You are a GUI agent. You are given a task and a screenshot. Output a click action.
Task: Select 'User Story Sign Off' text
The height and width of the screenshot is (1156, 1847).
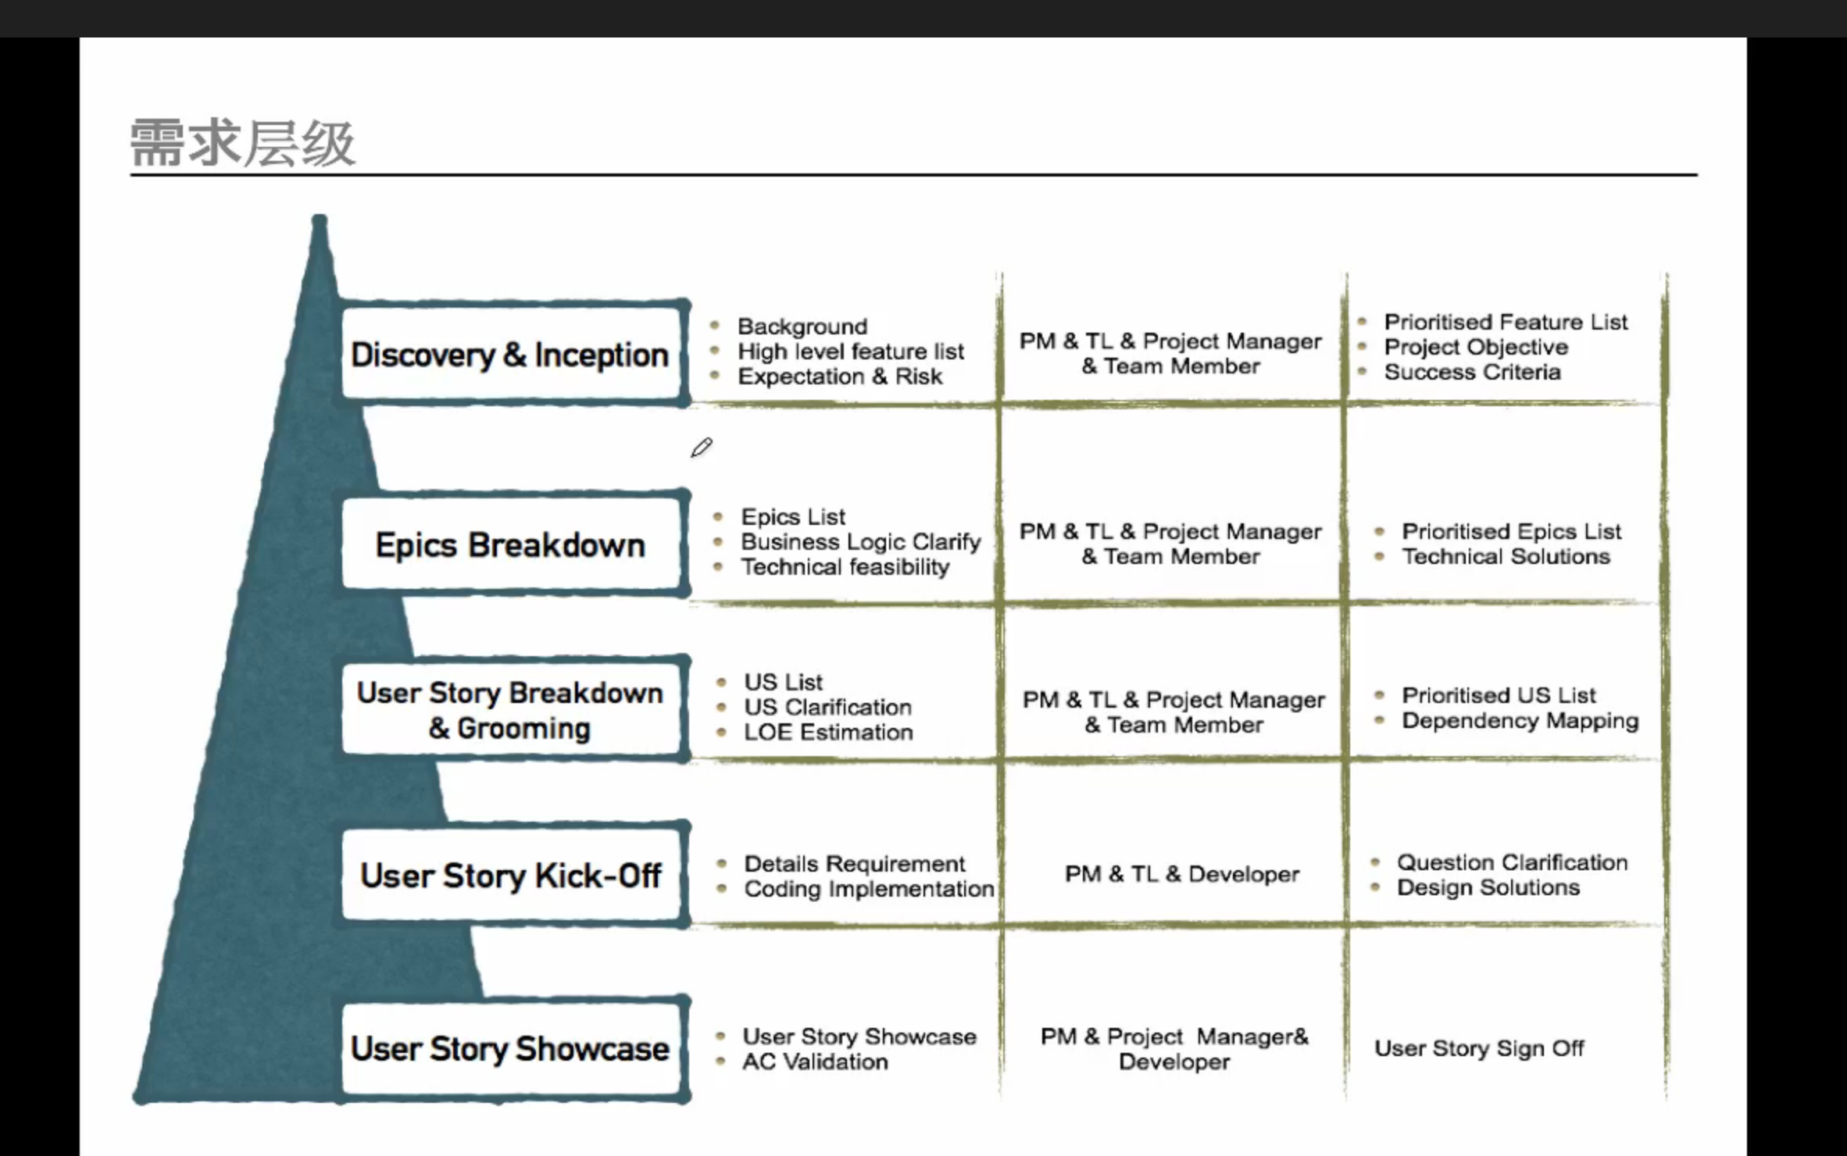point(1479,1048)
